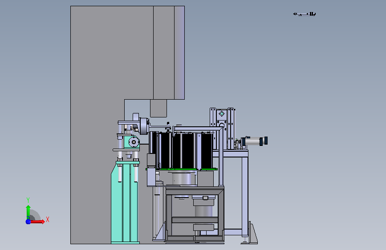Click the green Y axis arrow of the triad
This screenshot has height=250, width=386.
[28, 212]
